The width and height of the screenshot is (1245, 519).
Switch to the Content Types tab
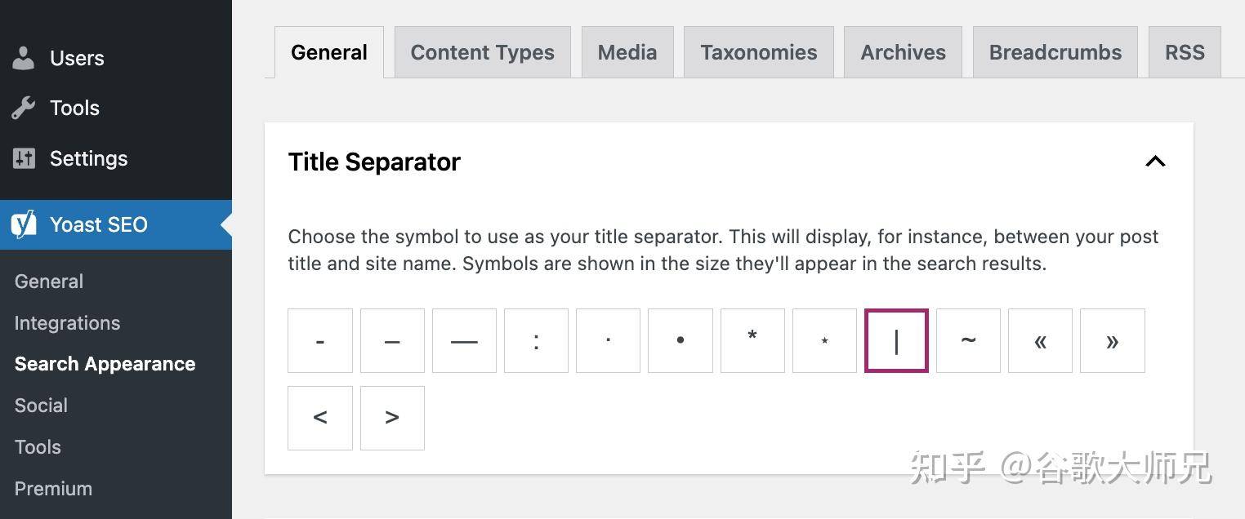coord(483,52)
